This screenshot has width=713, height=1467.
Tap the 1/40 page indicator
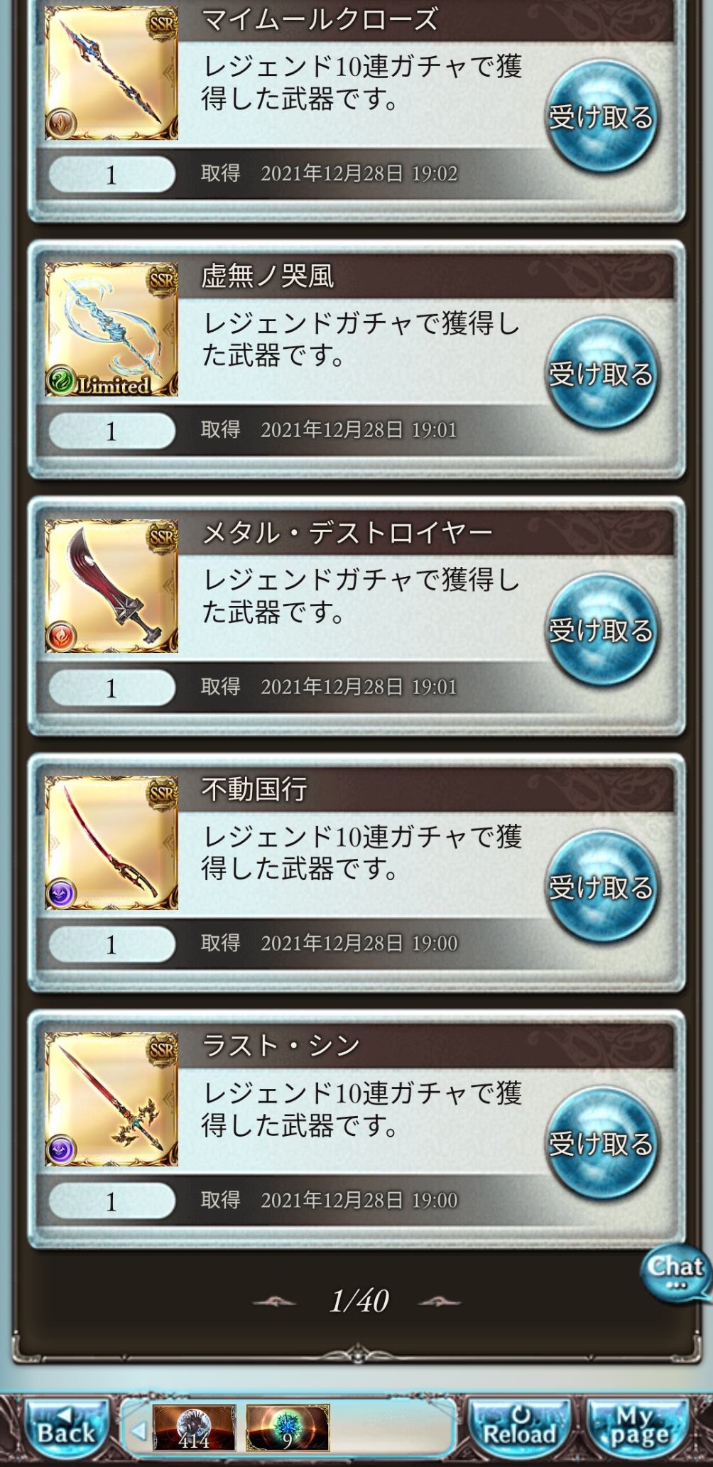[x=359, y=1301]
